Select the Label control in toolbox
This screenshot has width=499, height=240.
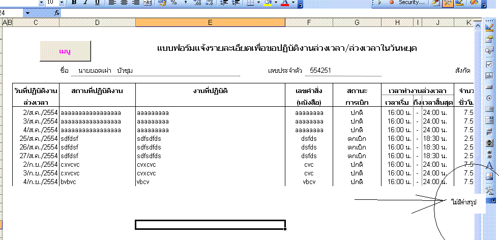[489, 165]
